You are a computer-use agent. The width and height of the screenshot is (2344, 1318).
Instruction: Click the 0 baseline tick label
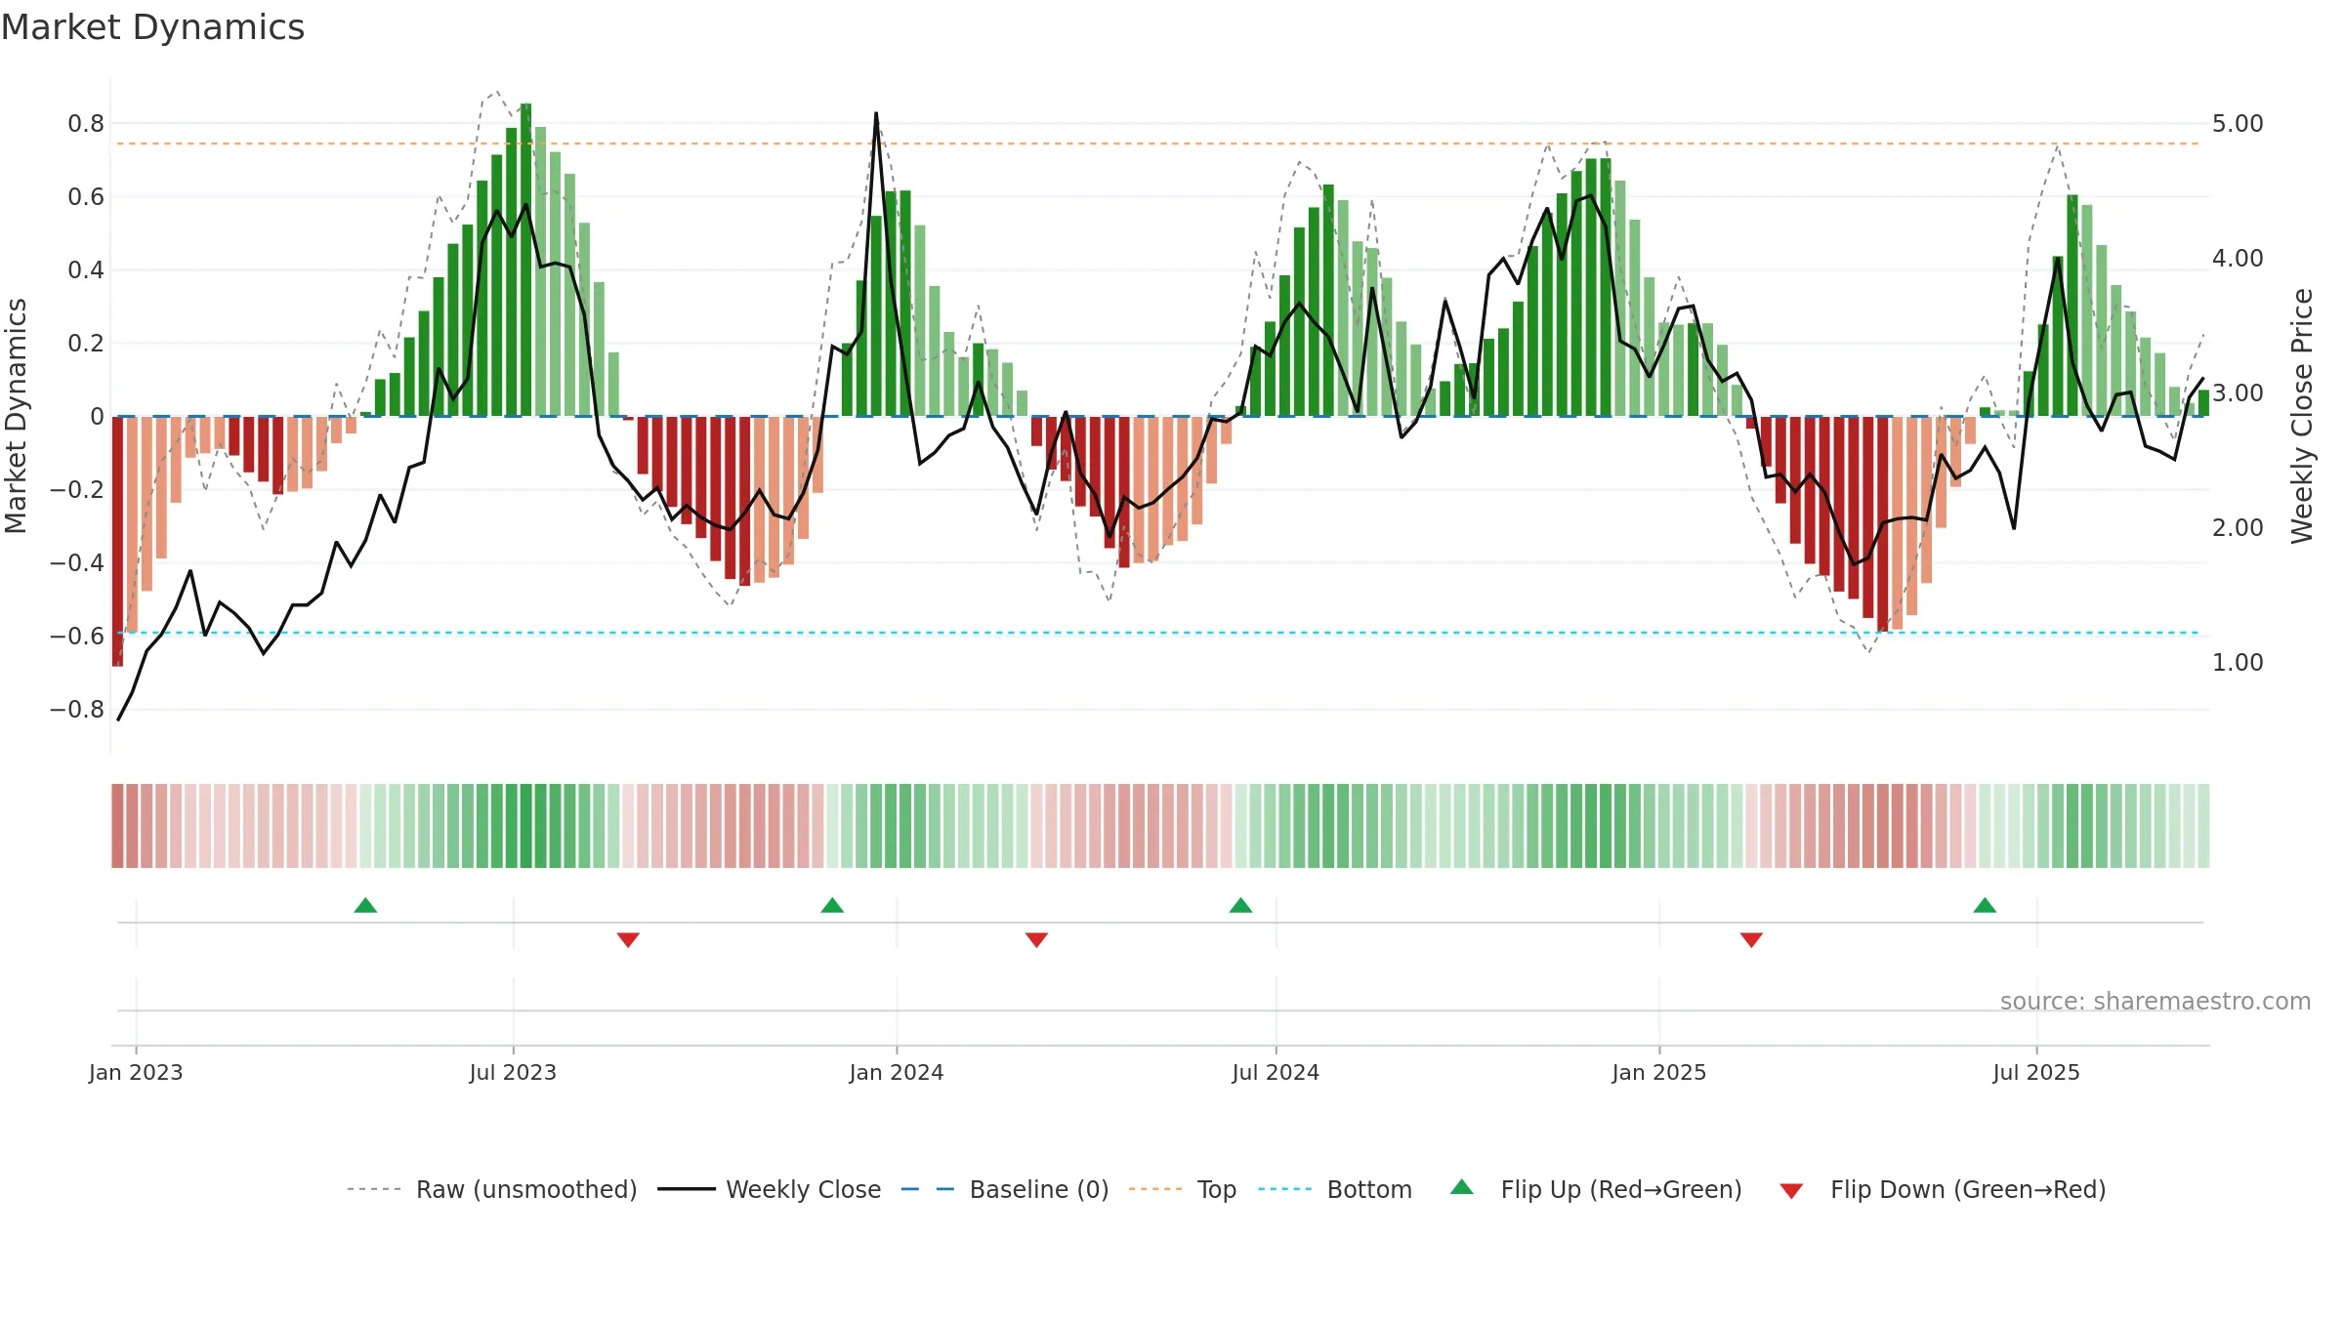point(97,417)
